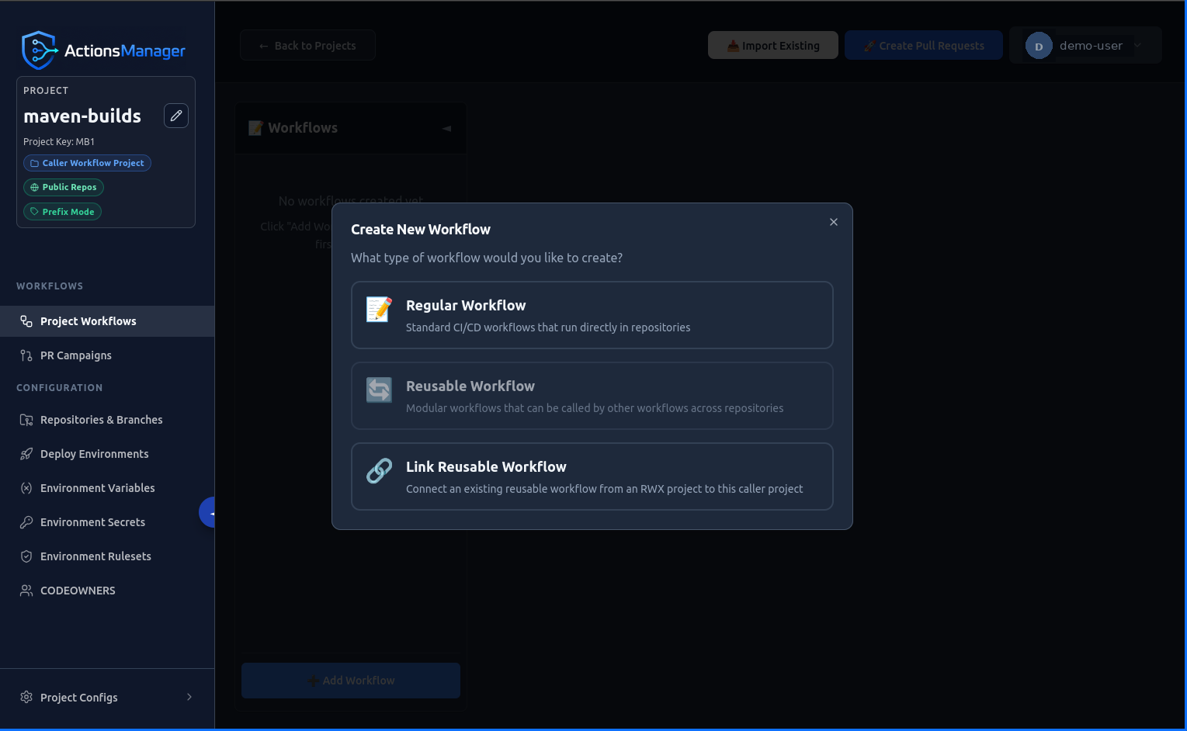Screen dimensions: 1187x731
Task: Choose the Regular Workflow title
Action: [x=466, y=306]
